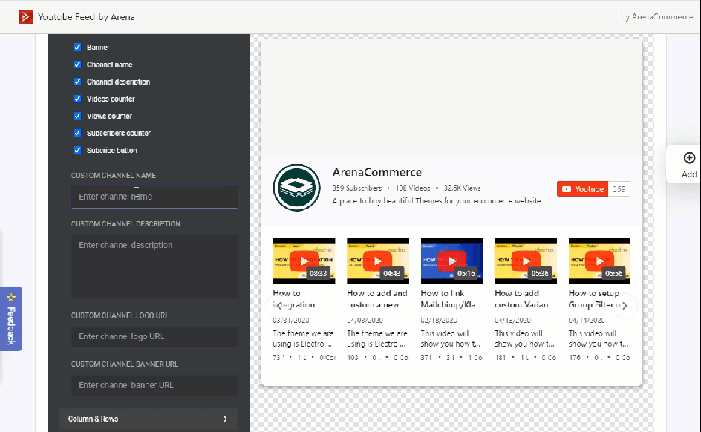Play the 04:43 video thumbnail

coord(378,261)
